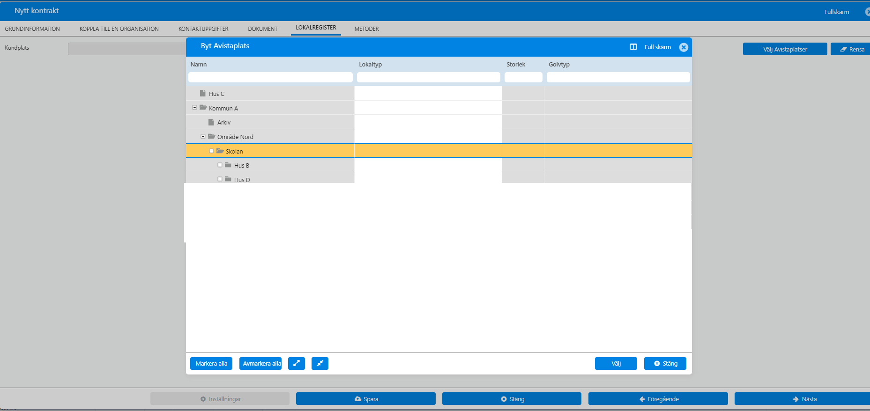This screenshot has height=411, width=870.
Task: Select the Kommun A row label
Action: click(223, 108)
